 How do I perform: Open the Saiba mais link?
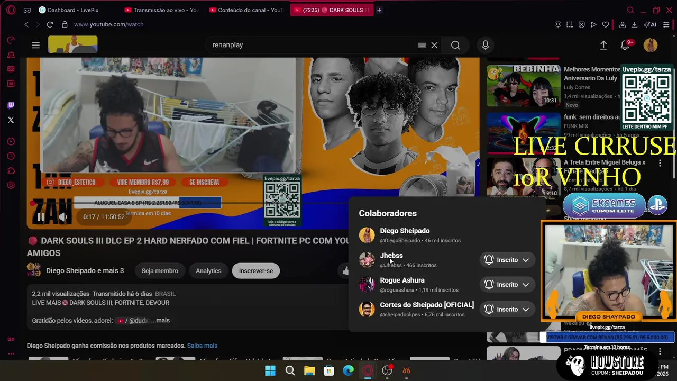[x=202, y=346]
